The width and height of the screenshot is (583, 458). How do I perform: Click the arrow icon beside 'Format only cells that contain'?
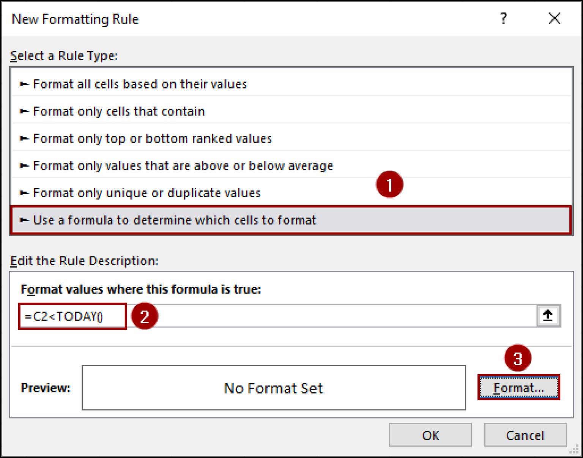coord(24,111)
